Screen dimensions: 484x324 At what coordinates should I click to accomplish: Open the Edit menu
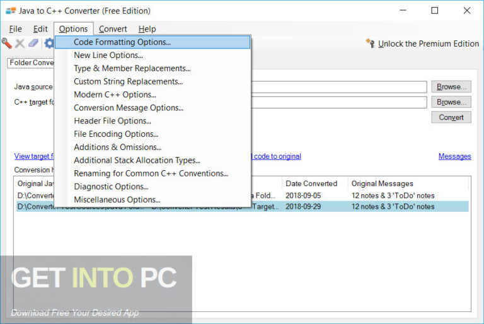(x=40, y=29)
